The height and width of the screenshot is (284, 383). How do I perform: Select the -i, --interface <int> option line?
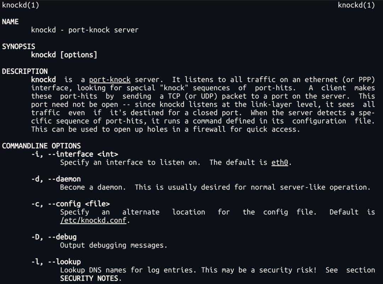click(74, 154)
